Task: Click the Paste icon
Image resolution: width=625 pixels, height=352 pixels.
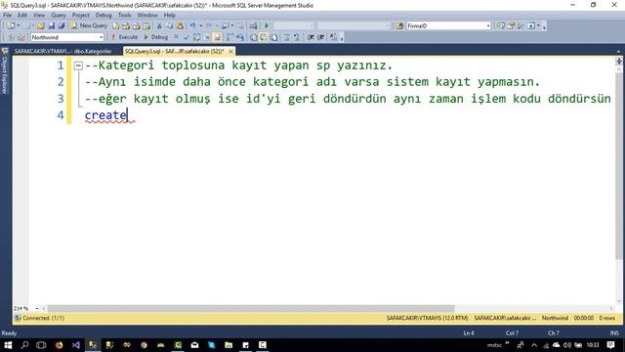Action: 180,25
